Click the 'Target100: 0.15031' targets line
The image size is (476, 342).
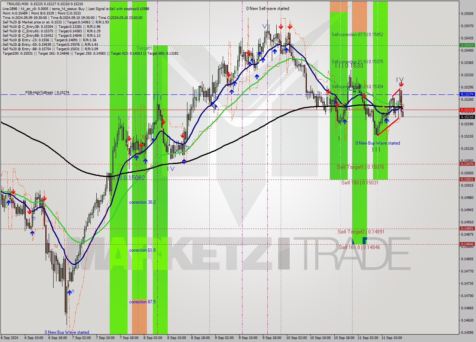point(90,54)
